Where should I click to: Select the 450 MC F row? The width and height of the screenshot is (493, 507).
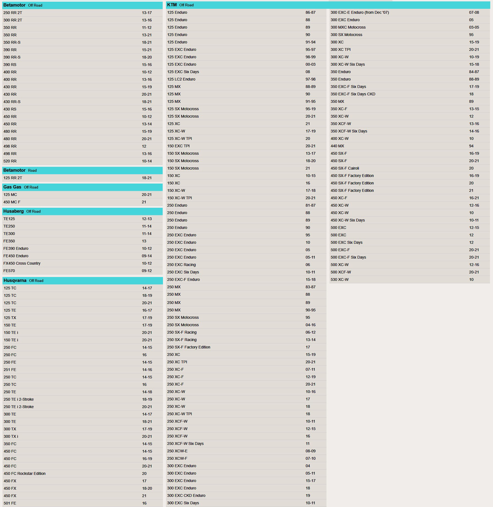click(x=82, y=202)
